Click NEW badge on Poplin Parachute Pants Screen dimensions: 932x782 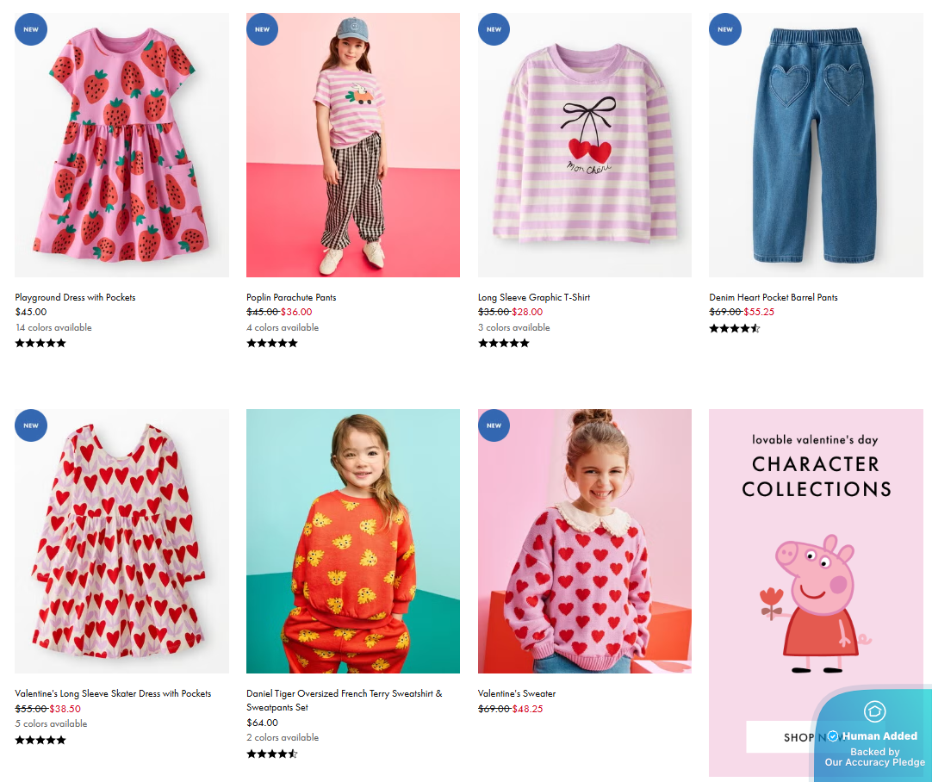[x=262, y=28]
